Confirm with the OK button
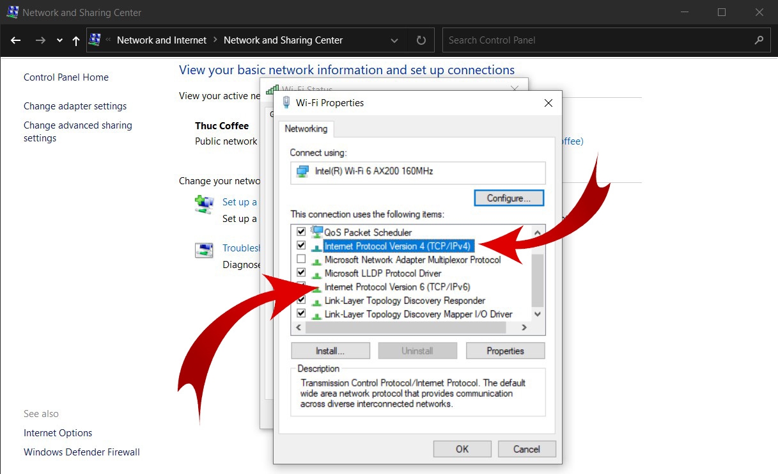Image resolution: width=778 pixels, height=474 pixels. (462, 449)
